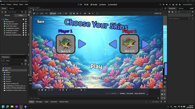Expand the Assets folder

(x=3, y=73)
